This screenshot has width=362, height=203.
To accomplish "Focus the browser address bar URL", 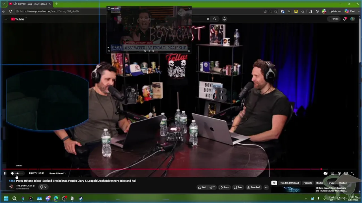I will [x=49, y=11].
